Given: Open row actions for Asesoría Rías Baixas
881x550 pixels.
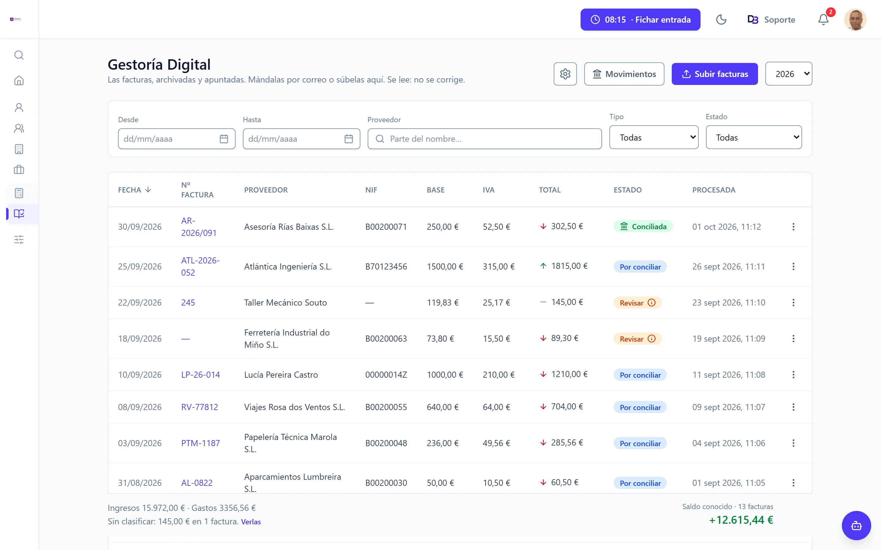Looking at the screenshot, I should pos(793,227).
